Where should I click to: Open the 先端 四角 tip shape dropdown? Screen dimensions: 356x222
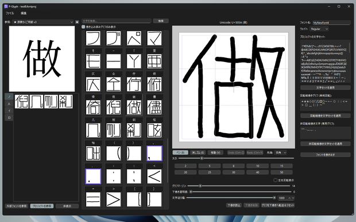pyautogui.click(x=280, y=153)
